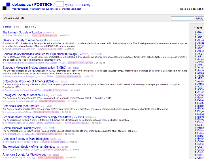Viewport: 204px width, 159px height.
Task: Delete American Society for Microbiology bookmark
Action: 56,155
